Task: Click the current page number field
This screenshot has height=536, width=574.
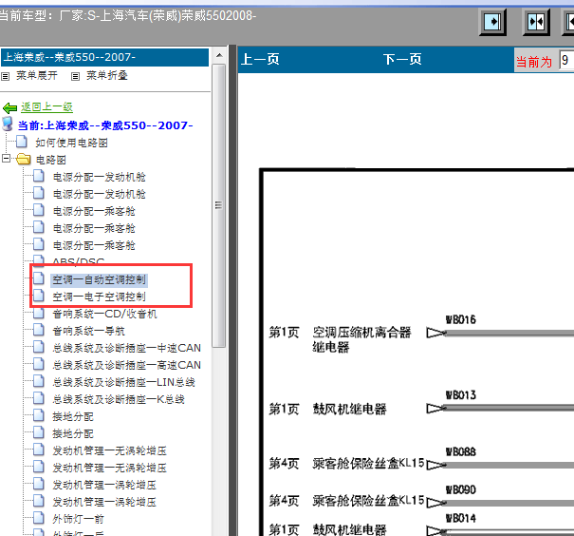Action: (x=566, y=60)
